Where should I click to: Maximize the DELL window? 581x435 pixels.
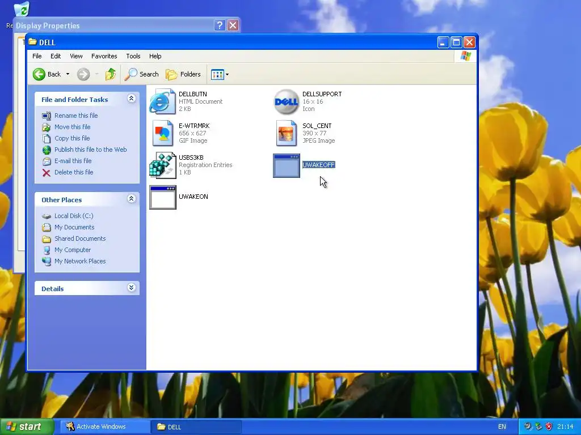point(456,42)
